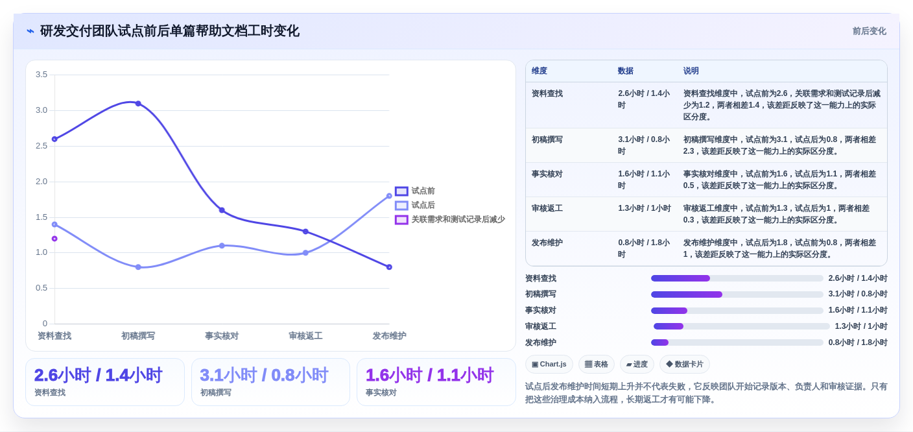Click table cell 1.3小时 / 1小时
Image resolution: width=913 pixels, height=432 pixels.
tap(645, 209)
